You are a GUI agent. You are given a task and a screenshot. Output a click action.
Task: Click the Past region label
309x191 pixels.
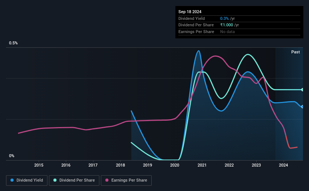point(295,52)
